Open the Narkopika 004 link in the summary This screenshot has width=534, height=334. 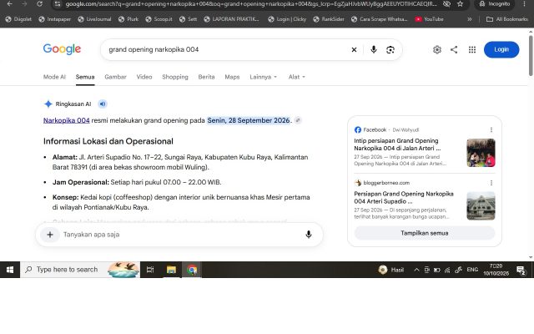coord(67,120)
